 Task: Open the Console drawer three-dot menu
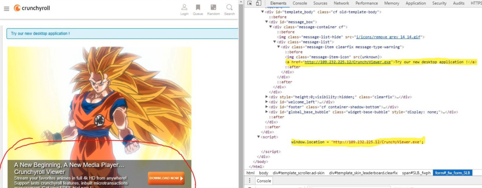pyautogui.click(x=249, y=181)
